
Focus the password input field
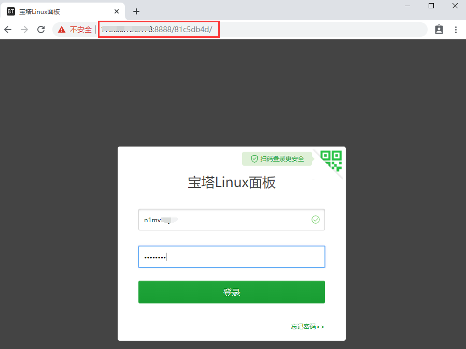232,257
